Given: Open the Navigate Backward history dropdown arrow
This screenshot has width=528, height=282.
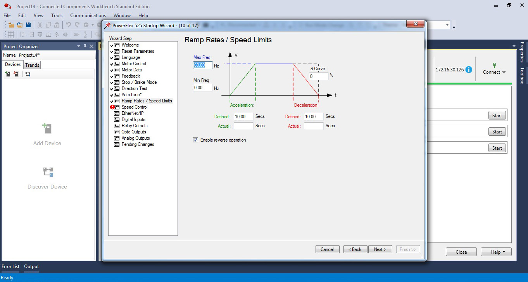Looking at the screenshot, I should tap(93, 25).
